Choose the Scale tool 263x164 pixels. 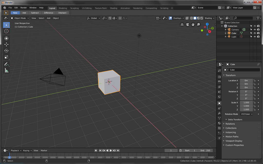pyautogui.click(x=6, y=57)
